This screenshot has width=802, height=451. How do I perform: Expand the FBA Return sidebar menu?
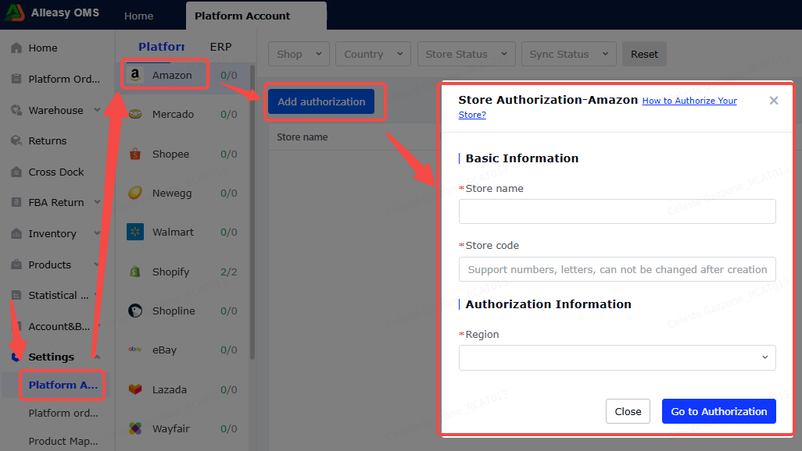click(97, 202)
